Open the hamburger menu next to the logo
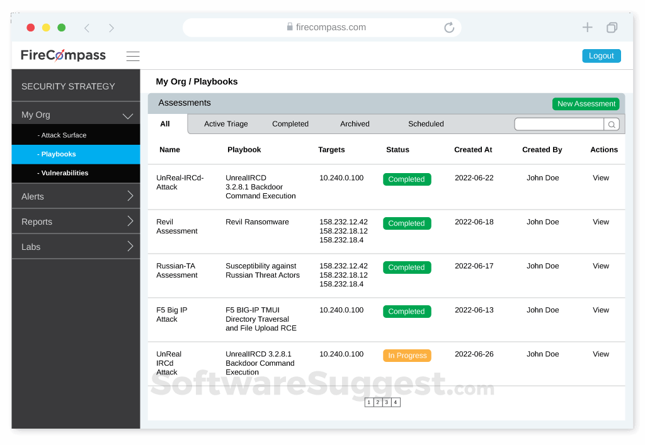The height and width of the screenshot is (445, 645). pyautogui.click(x=133, y=56)
